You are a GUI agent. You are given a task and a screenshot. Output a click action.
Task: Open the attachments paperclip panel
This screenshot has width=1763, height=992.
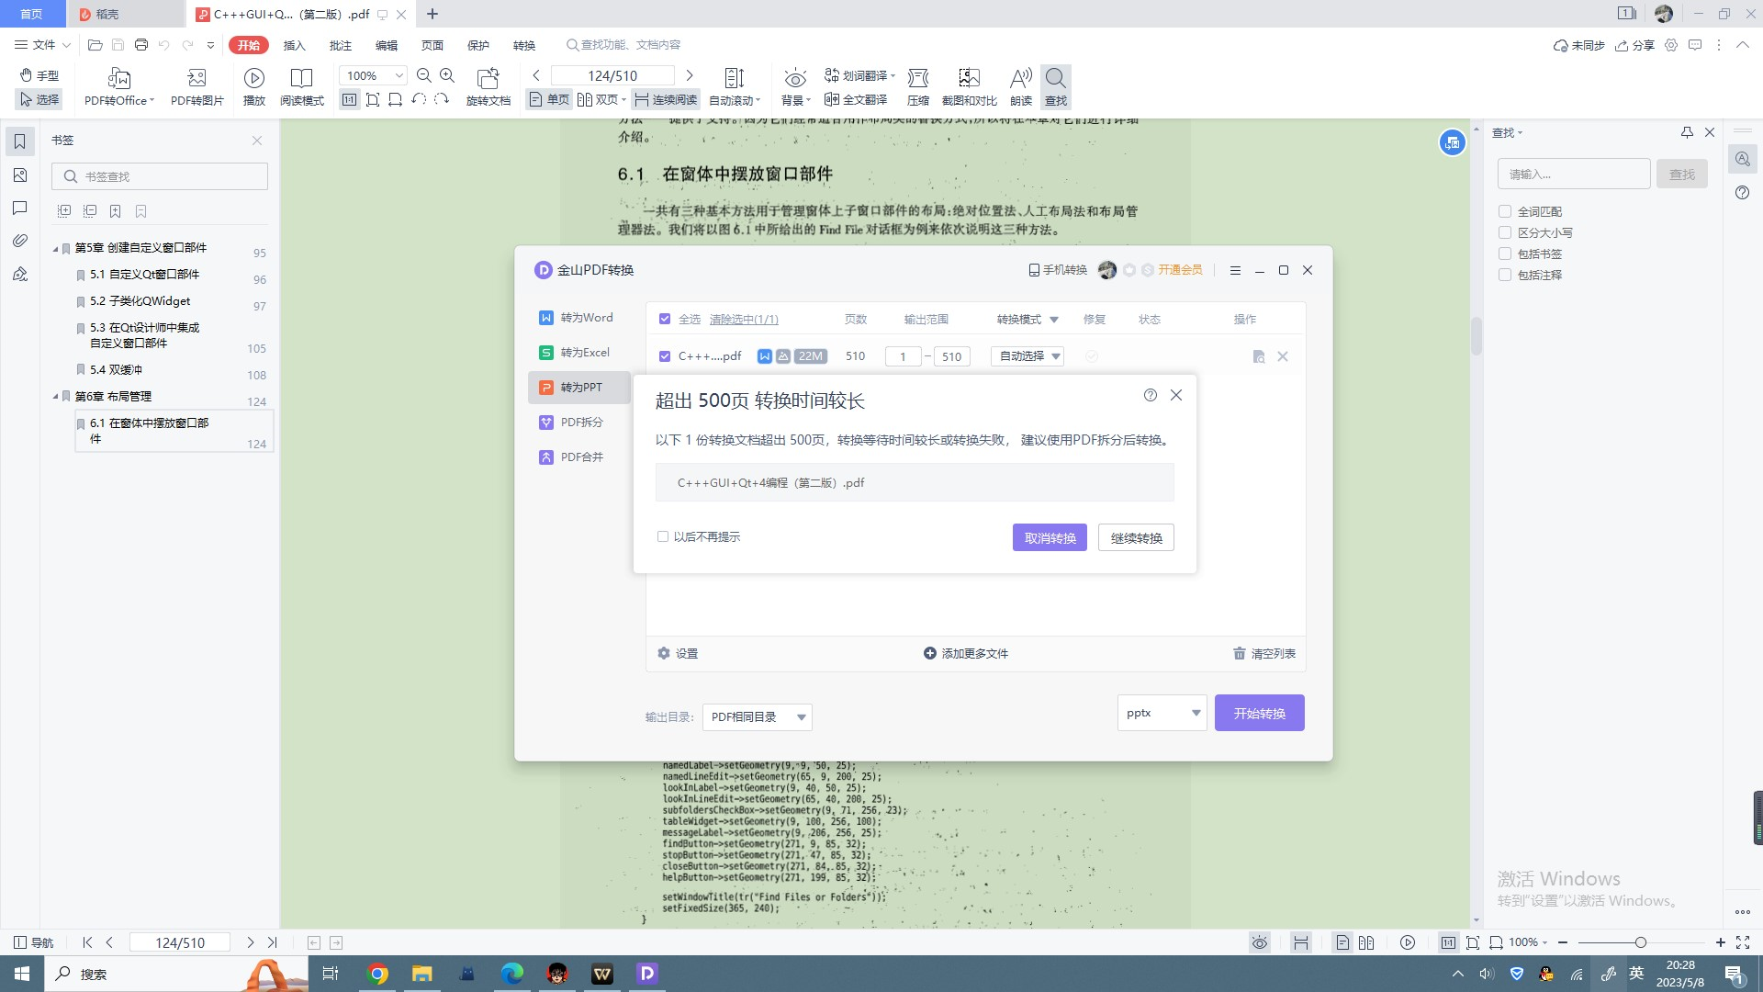click(20, 241)
